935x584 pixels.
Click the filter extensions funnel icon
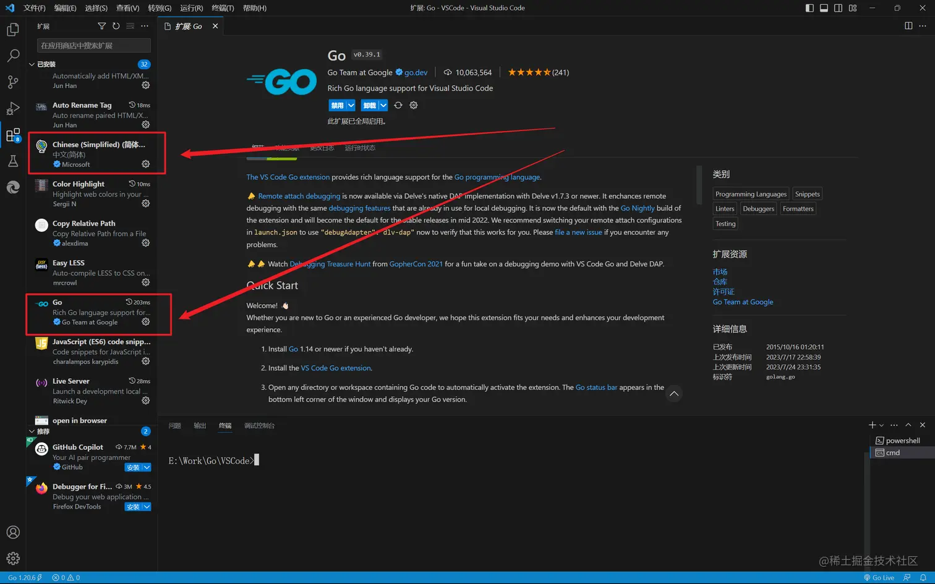(x=101, y=26)
